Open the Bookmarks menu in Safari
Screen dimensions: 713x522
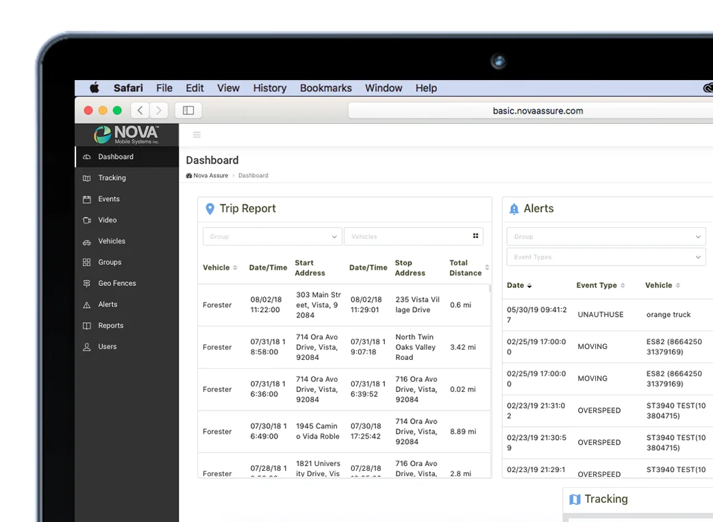click(x=325, y=88)
